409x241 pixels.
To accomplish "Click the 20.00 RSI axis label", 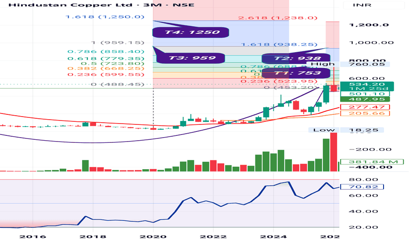I will tap(363, 227).
